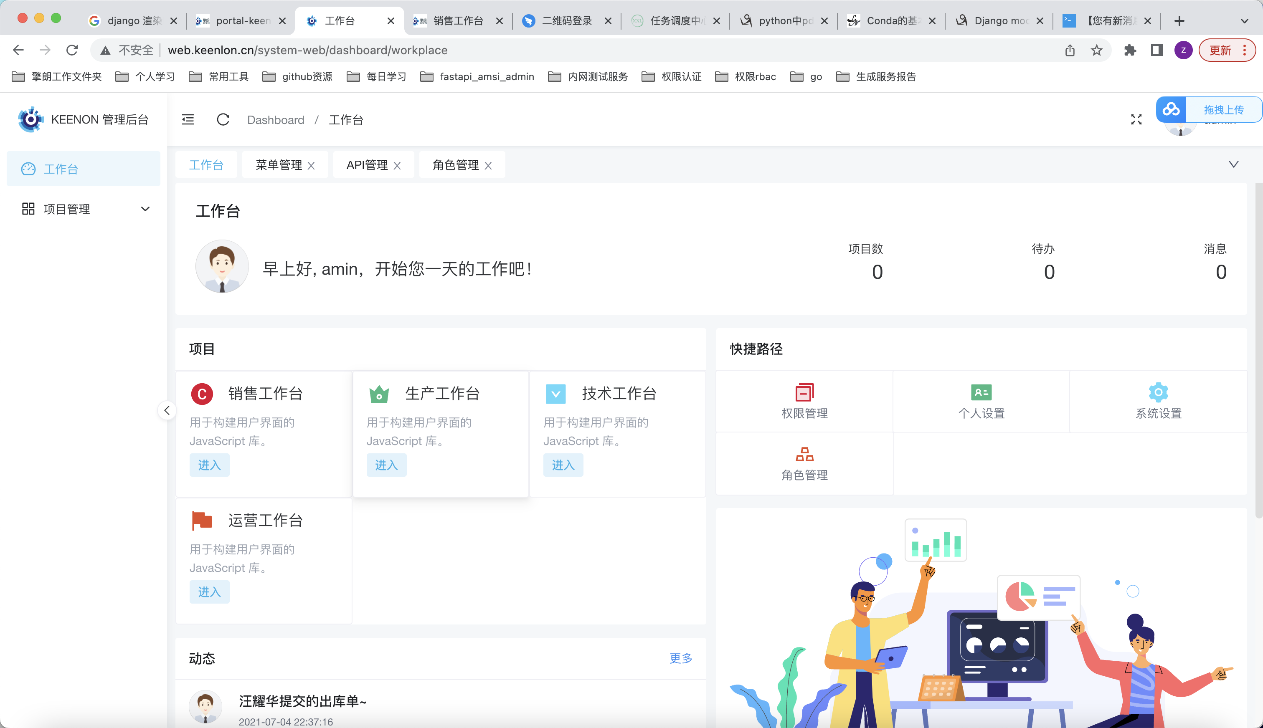Open 系统设置 gear shortcut
The image size is (1263, 728).
1158,392
